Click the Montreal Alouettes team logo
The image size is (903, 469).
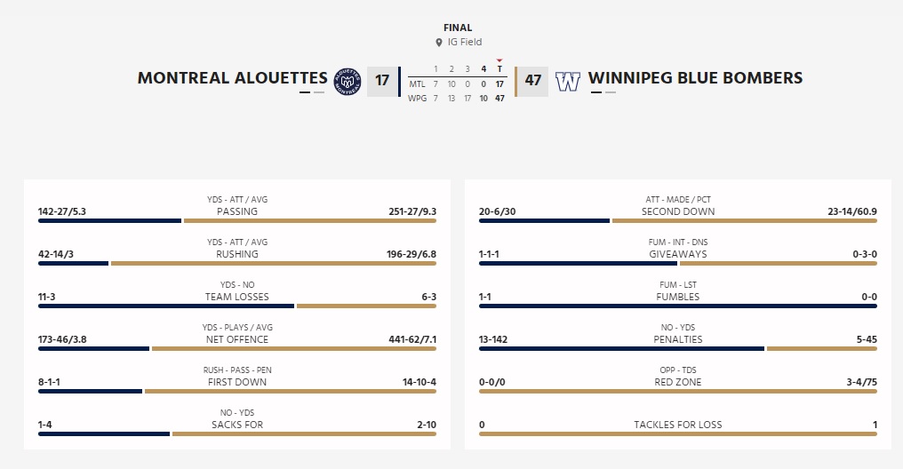tap(348, 81)
